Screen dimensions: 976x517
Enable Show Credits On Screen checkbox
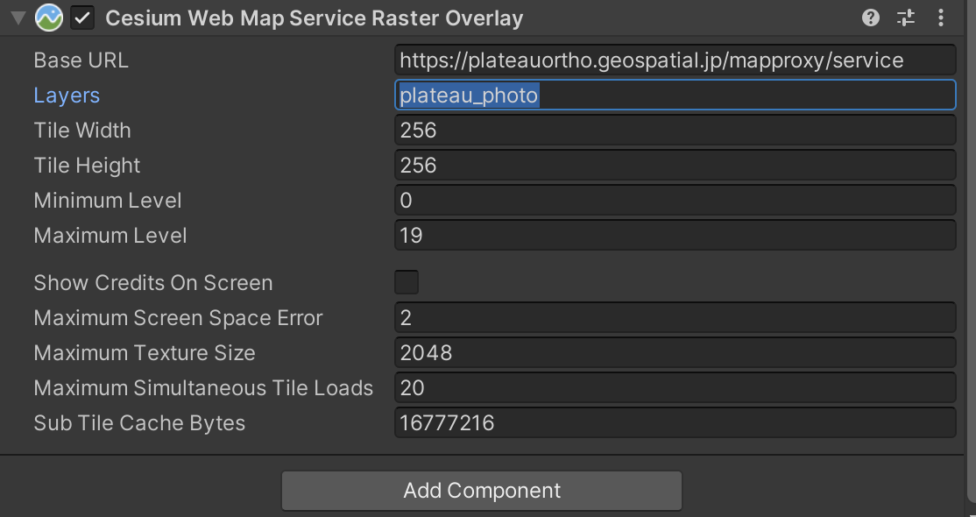point(407,282)
